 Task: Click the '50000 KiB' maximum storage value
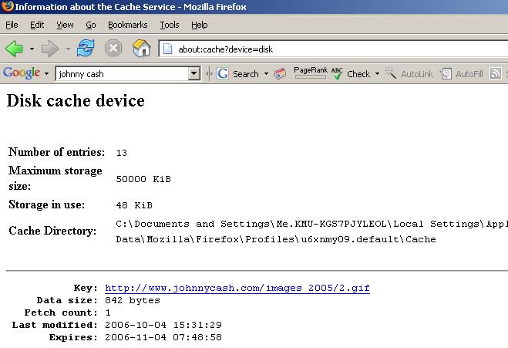tap(143, 179)
